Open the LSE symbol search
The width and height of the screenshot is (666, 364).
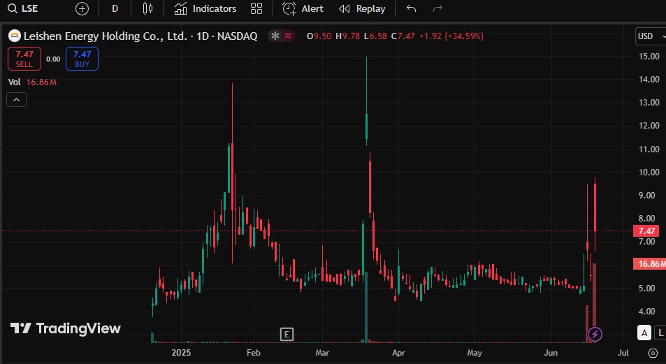(23, 8)
